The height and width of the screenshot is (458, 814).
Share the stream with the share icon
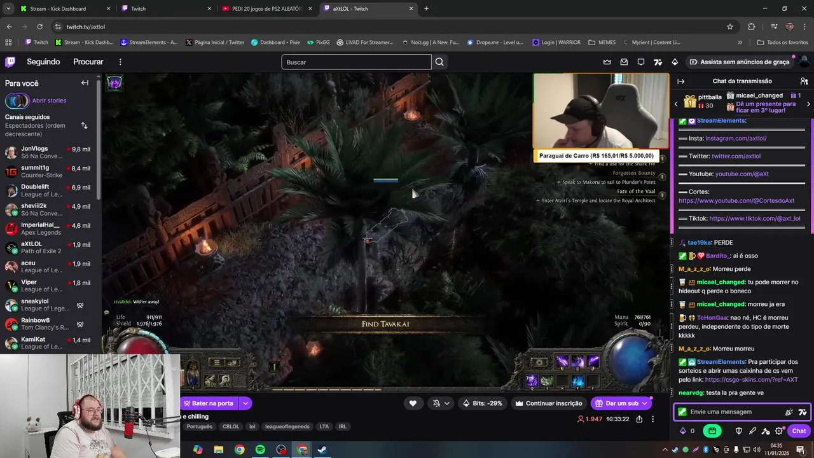pos(639,419)
